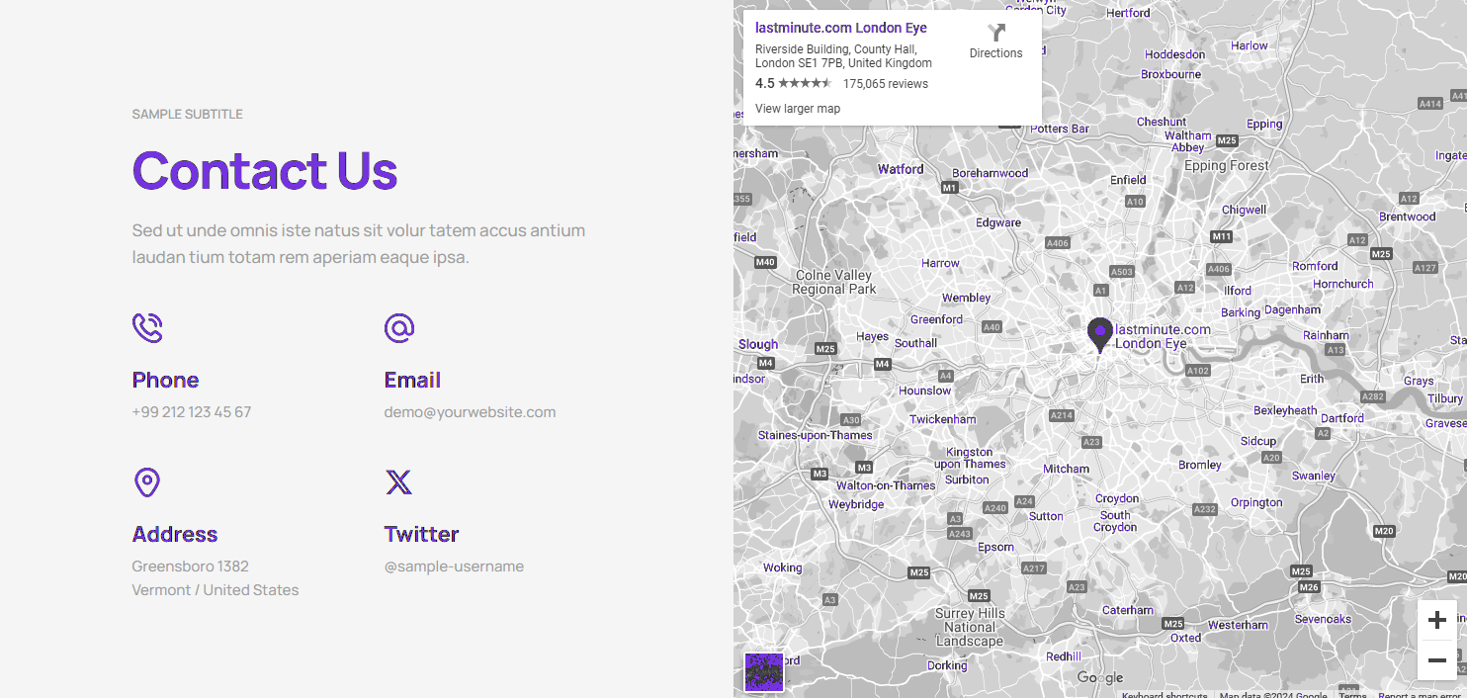1467x698 pixels.
Task: Click the address location pin icon
Action: tap(147, 482)
